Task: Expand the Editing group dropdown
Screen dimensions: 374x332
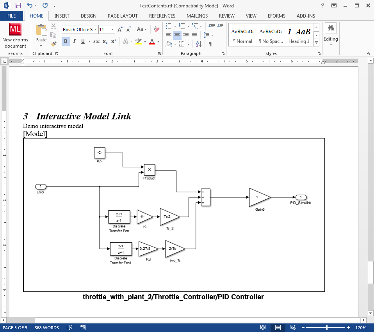Action: (x=331, y=45)
